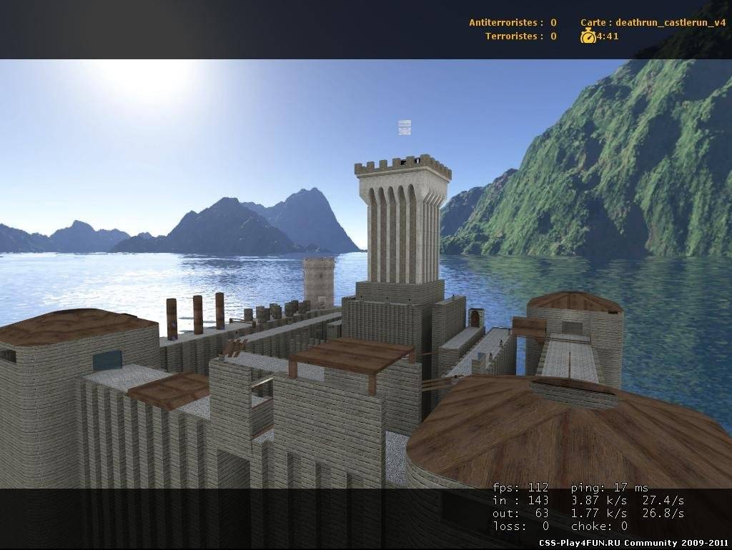Click the 3.87 k/s incoming rate
The width and height of the screenshot is (732, 550).
click(599, 501)
